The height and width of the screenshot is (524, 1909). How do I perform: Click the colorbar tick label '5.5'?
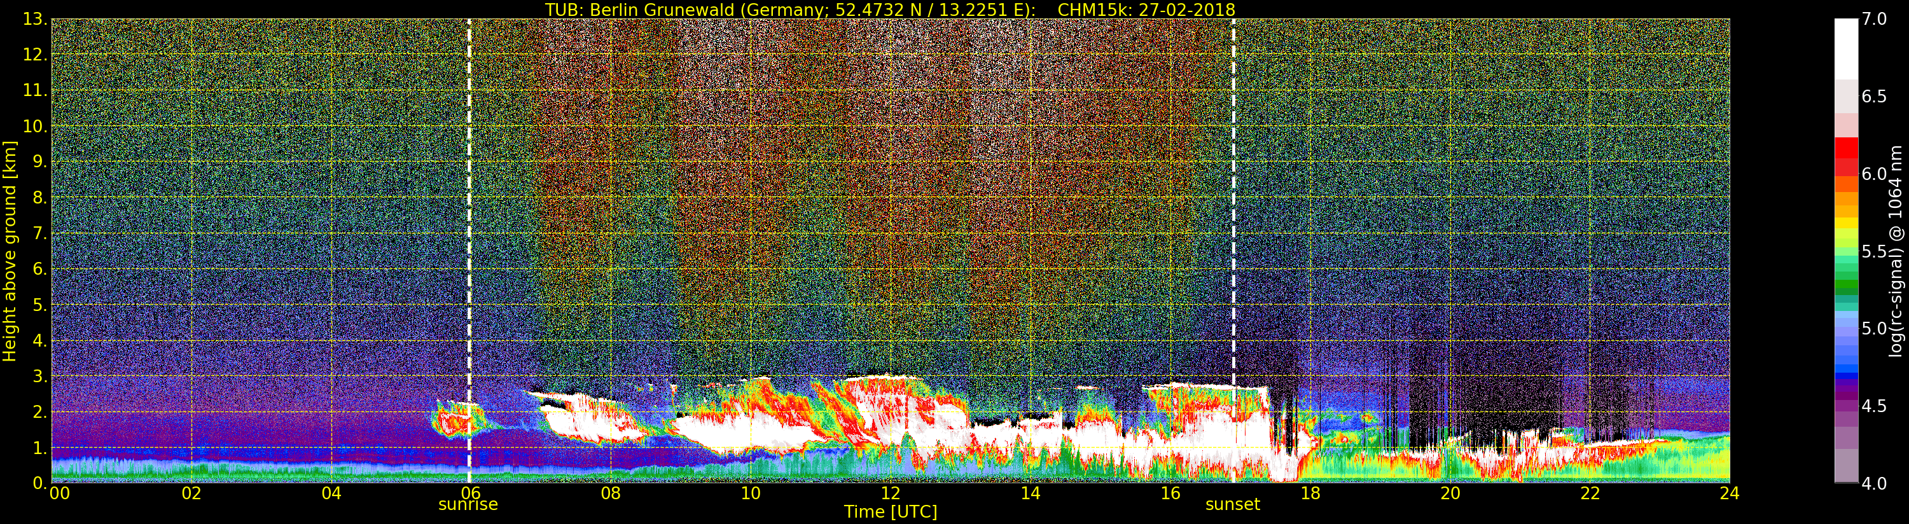click(1874, 251)
